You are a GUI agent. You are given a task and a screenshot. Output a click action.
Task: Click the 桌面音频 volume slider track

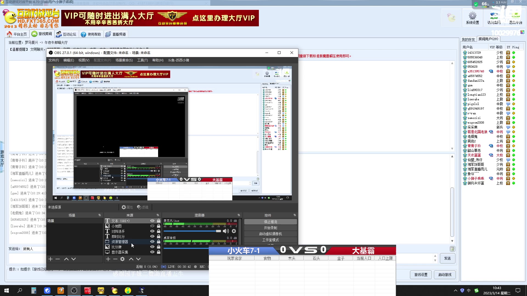click(x=186, y=248)
